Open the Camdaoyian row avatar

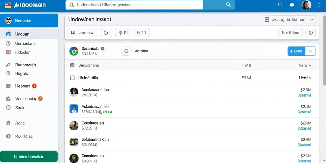pos(74,158)
